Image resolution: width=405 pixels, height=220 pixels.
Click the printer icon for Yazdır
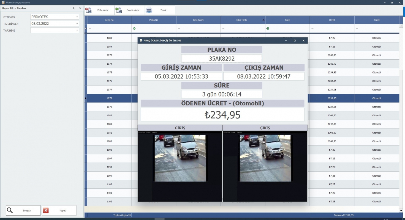click(149, 10)
